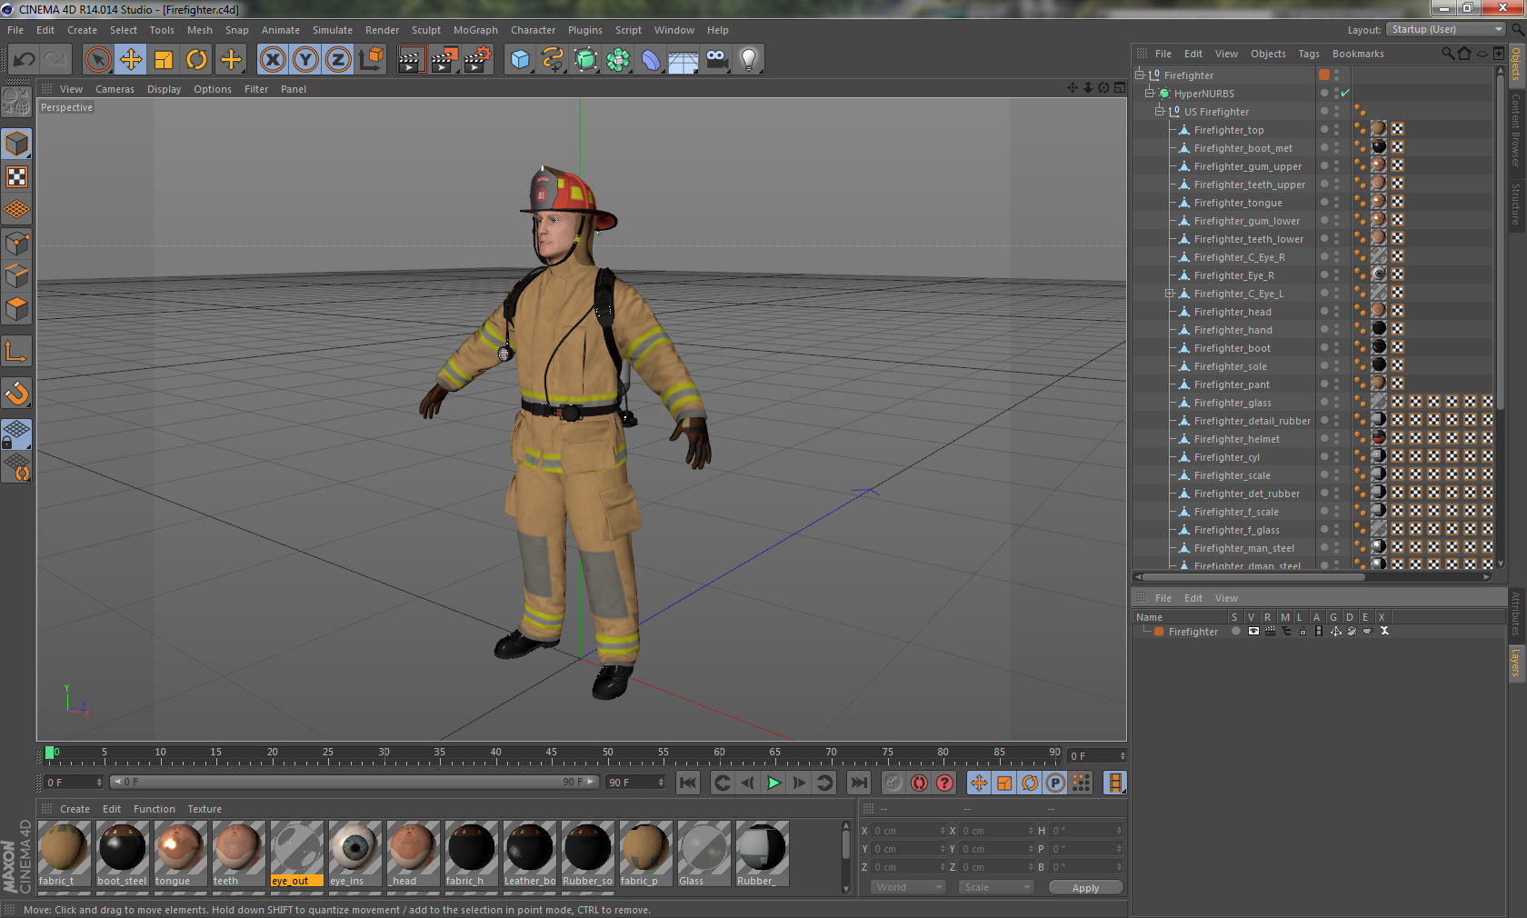Viewport: 1527px width, 918px height.
Task: Add a Light object
Action: coord(749,60)
